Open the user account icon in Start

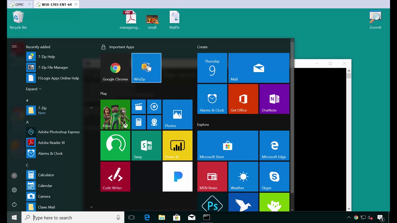tap(14, 176)
